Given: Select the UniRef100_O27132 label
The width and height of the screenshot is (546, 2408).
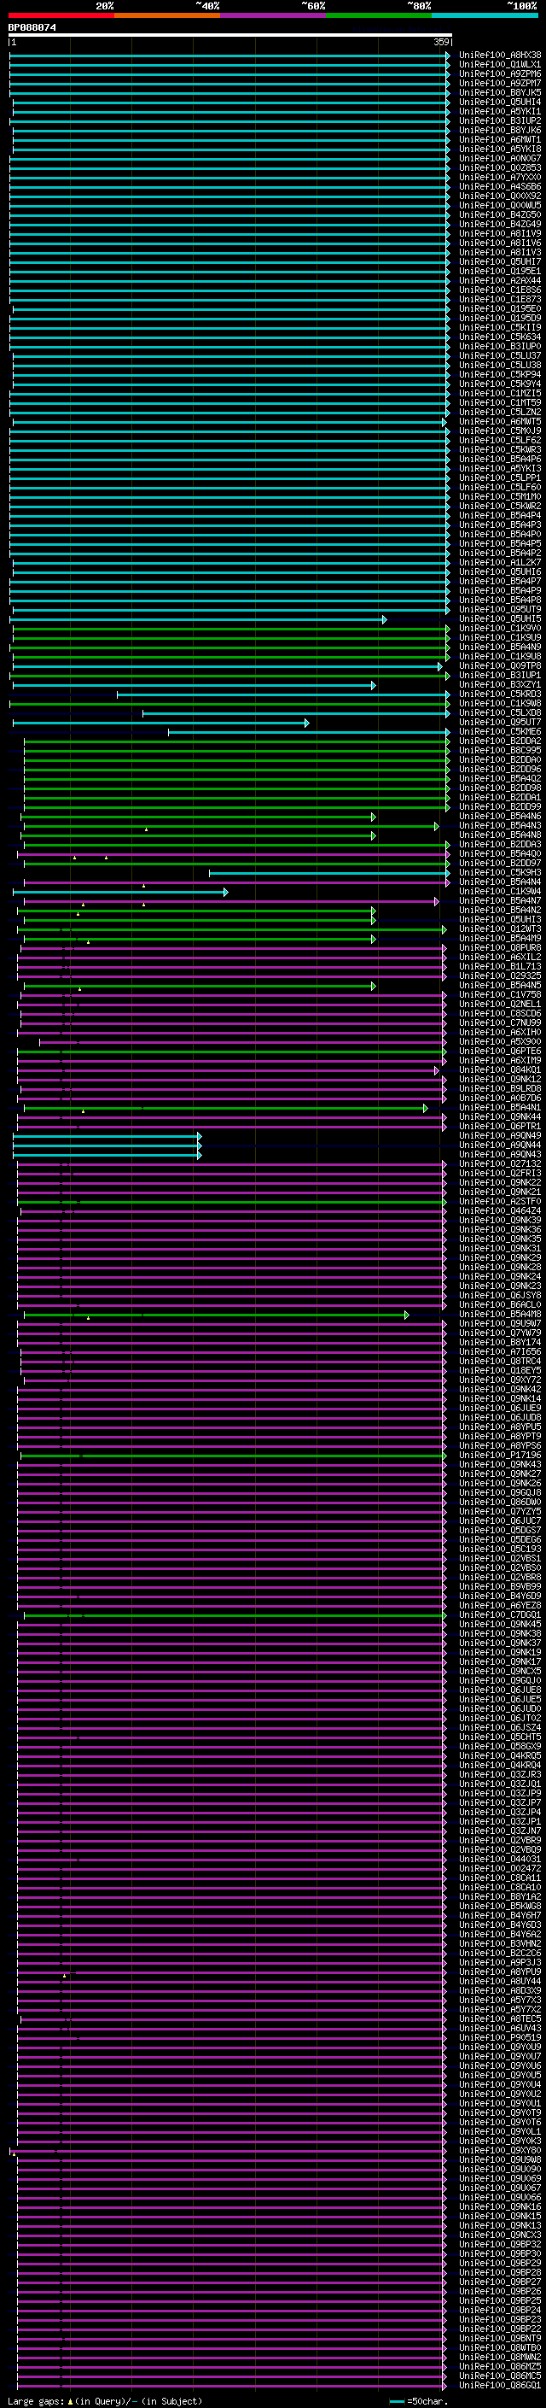Looking at the screenshot, I should [x=499, y=1163].
